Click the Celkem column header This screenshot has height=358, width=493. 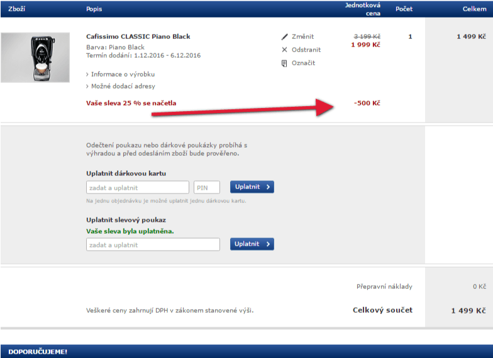(474, 9)
